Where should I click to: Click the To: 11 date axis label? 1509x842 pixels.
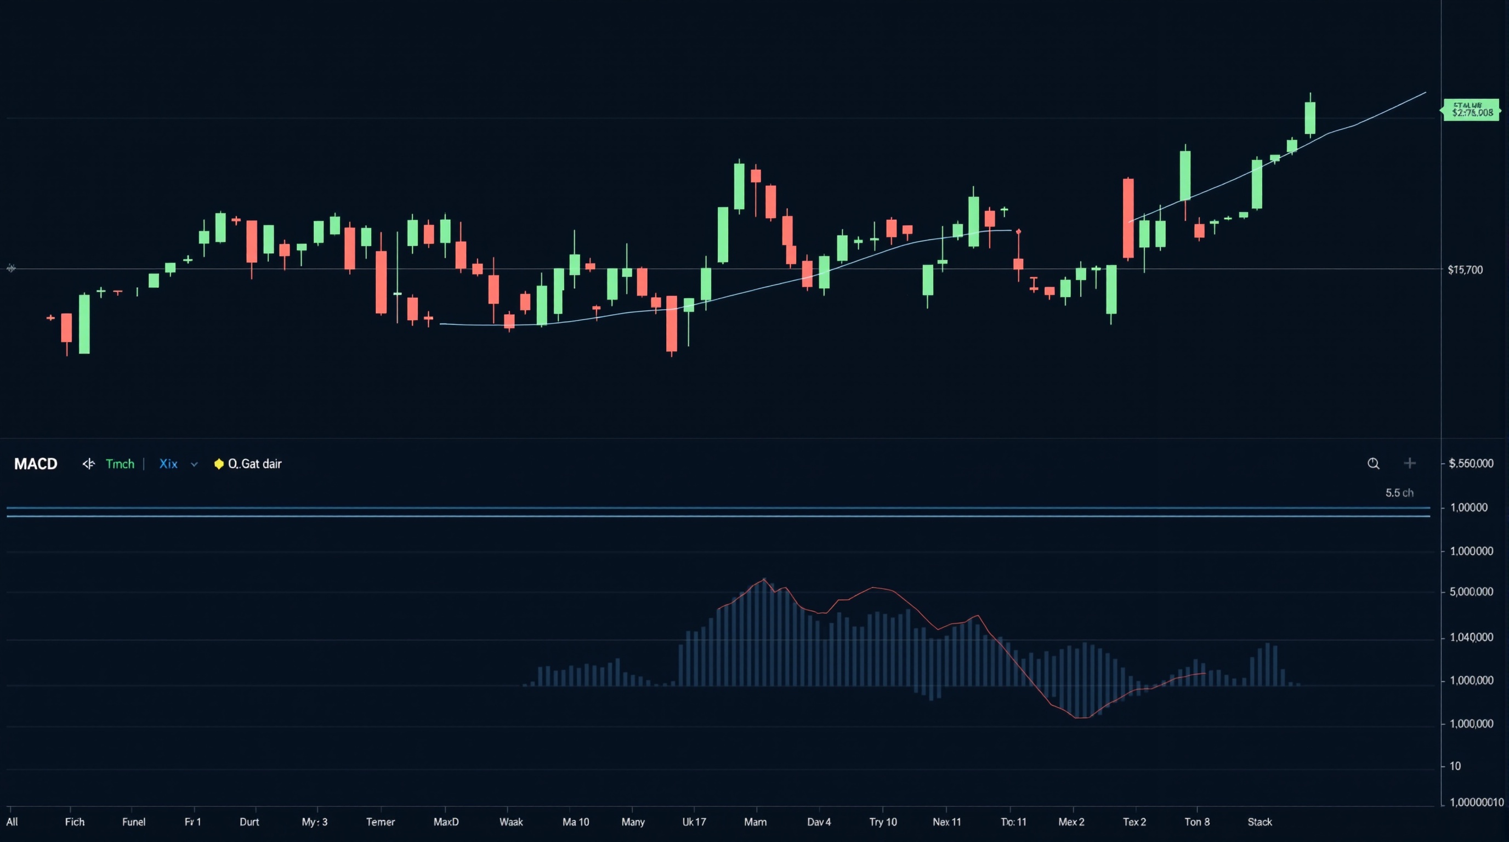point(1013,822)
